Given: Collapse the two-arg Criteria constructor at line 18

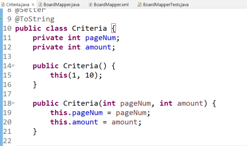Looking at the screenshot, I should coord(13,103).
